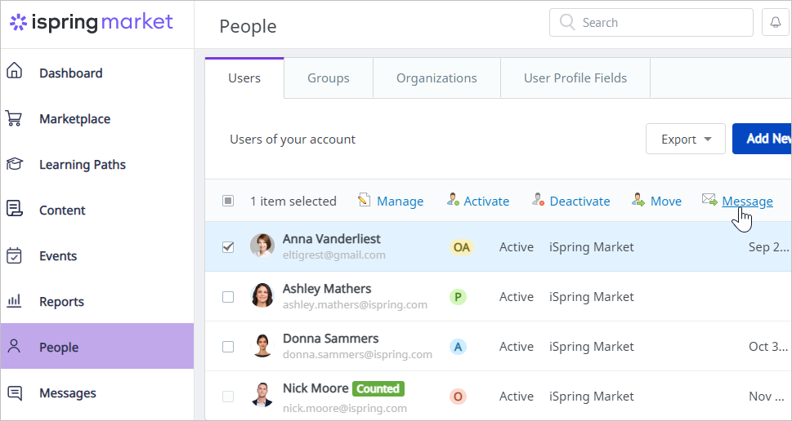Open Nick Moore's name
Image resolution: width=792 pixels, height=421 pixels.
315,388
